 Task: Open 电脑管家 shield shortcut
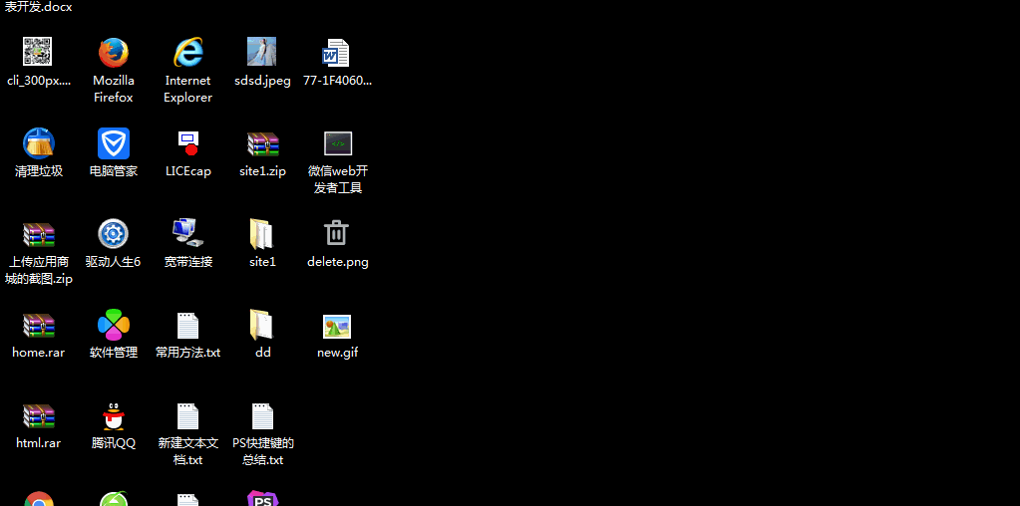point(114,143)
